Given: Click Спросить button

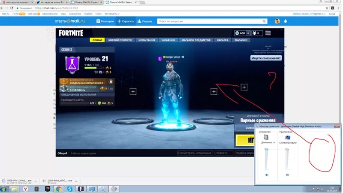Looking at the screenshot, I should pos(126,21).
